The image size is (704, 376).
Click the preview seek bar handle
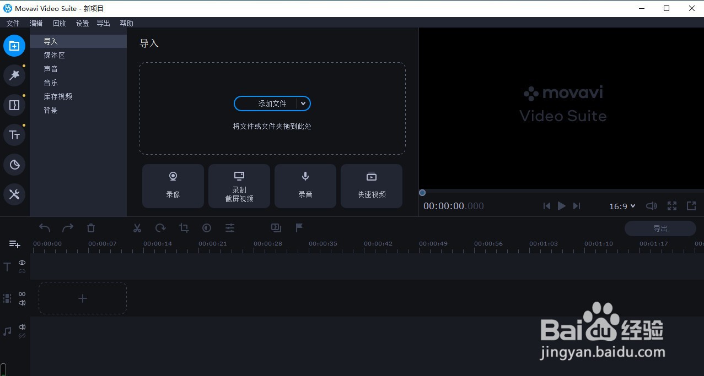click(x=422, y=193)
